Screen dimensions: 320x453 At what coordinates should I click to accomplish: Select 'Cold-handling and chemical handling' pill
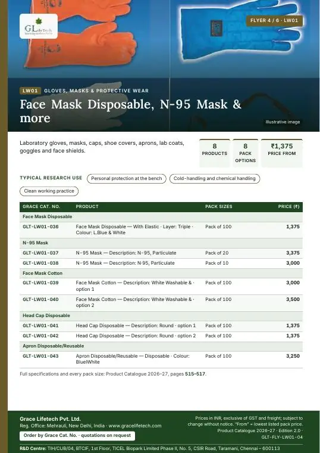pyautogui.click(x=215, y=179)
